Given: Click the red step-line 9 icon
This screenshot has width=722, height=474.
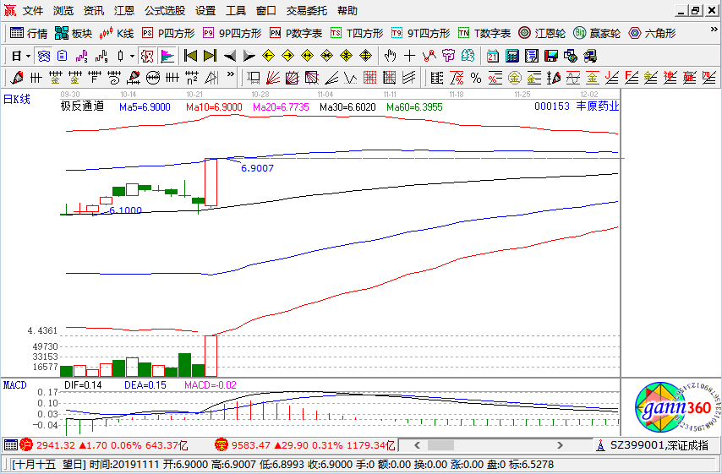Looking at the screenshot, I should pos(101,56).
